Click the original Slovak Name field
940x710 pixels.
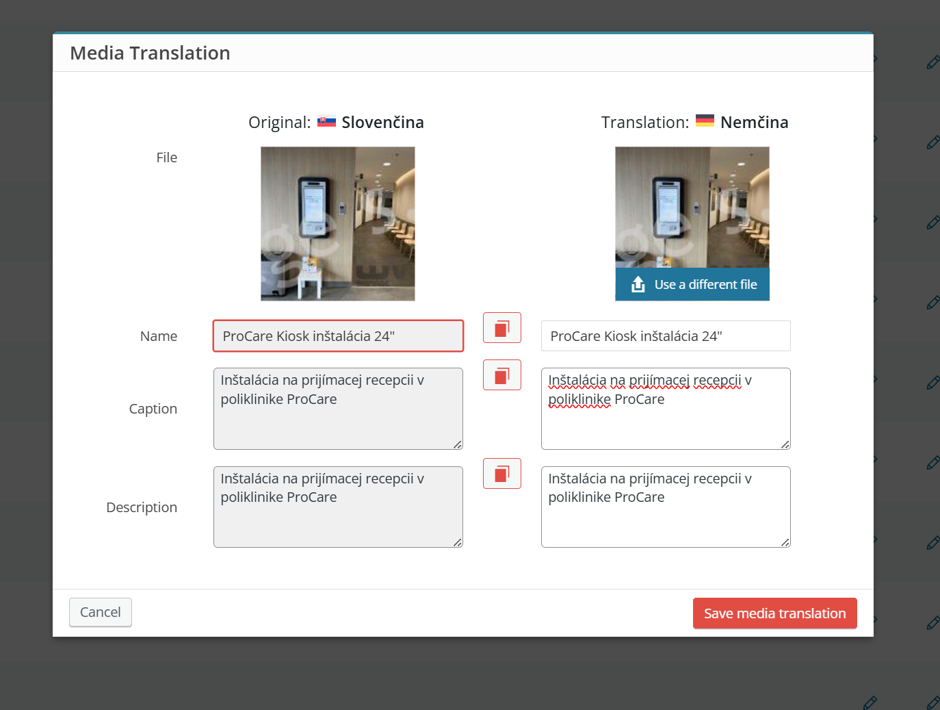[338, 336]
